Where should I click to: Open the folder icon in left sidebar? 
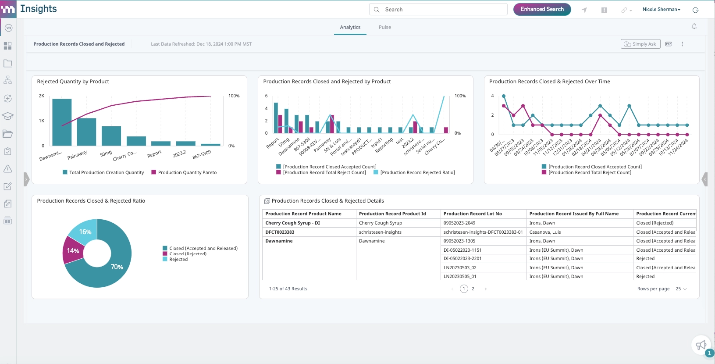(7, 63)
